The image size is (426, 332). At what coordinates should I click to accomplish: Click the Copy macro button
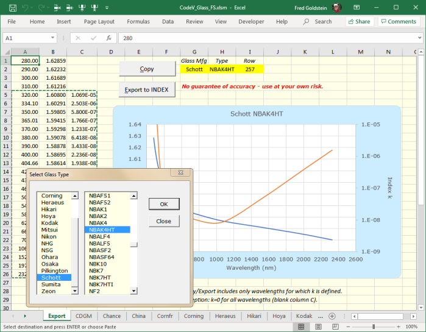pos(147,69)
